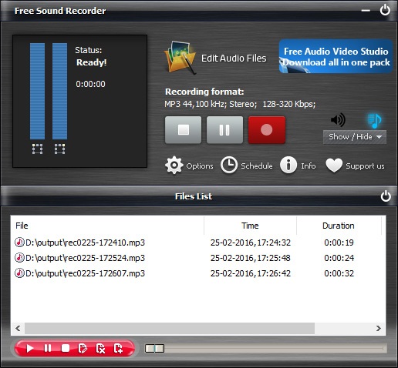Click the rename file icon in the red toolbar

point(83,348)
